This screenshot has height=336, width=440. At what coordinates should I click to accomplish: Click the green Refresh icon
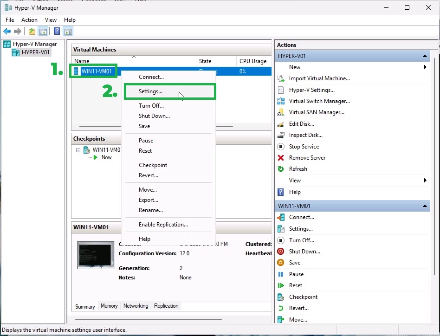(x=281, y=169)
